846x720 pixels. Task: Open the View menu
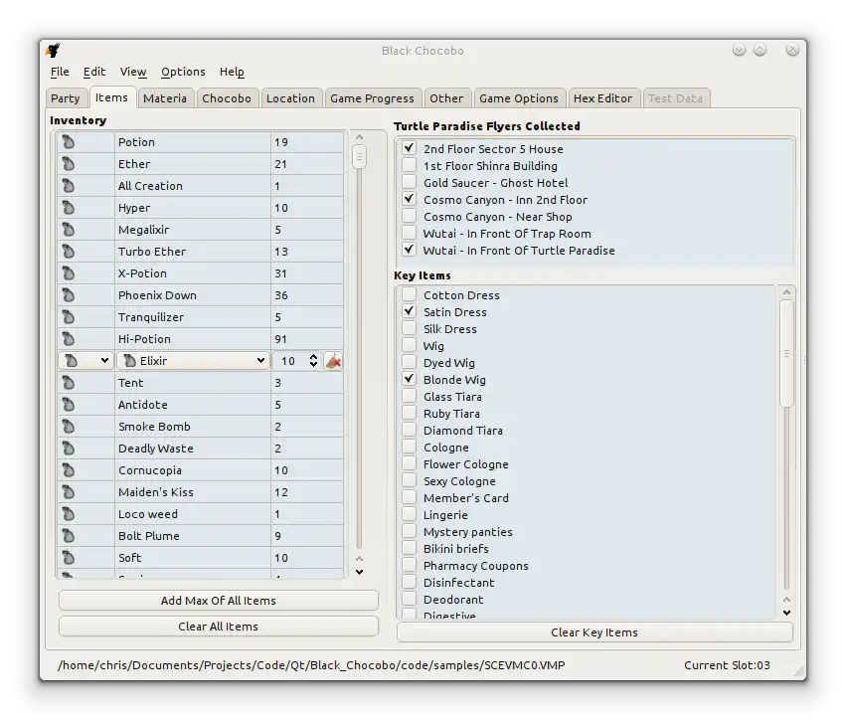click(133, 72)
